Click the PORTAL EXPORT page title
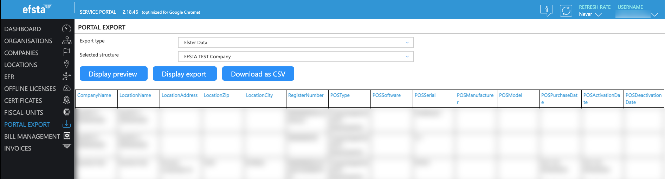Screen dimensions: 665x179 pyautogui.click(x=102, y=27)
